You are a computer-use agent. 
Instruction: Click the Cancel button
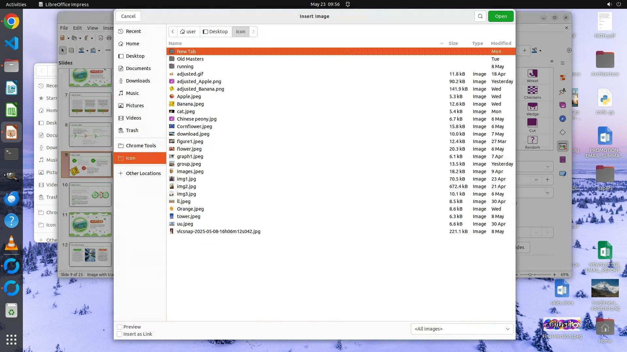(128, 16)
